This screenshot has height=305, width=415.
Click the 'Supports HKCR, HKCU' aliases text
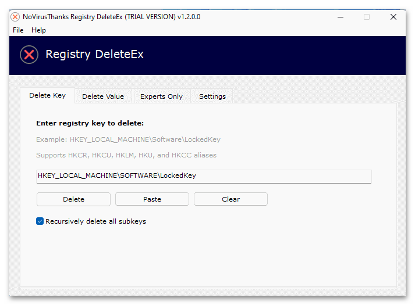point(126,155)
